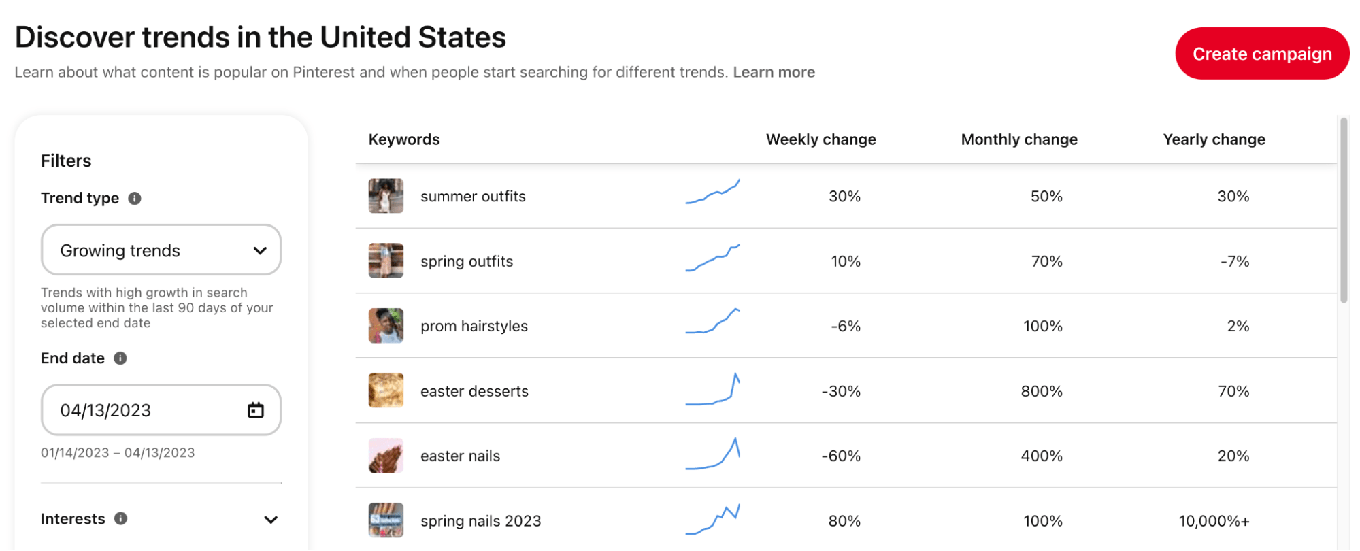Expand the Interests filter section
The image size is (1360, 551).
pyautogui.click(x=271, y=519)
